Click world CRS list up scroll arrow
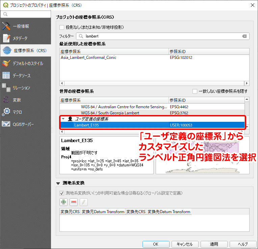258x249 pixels. (x=247, y=99)
